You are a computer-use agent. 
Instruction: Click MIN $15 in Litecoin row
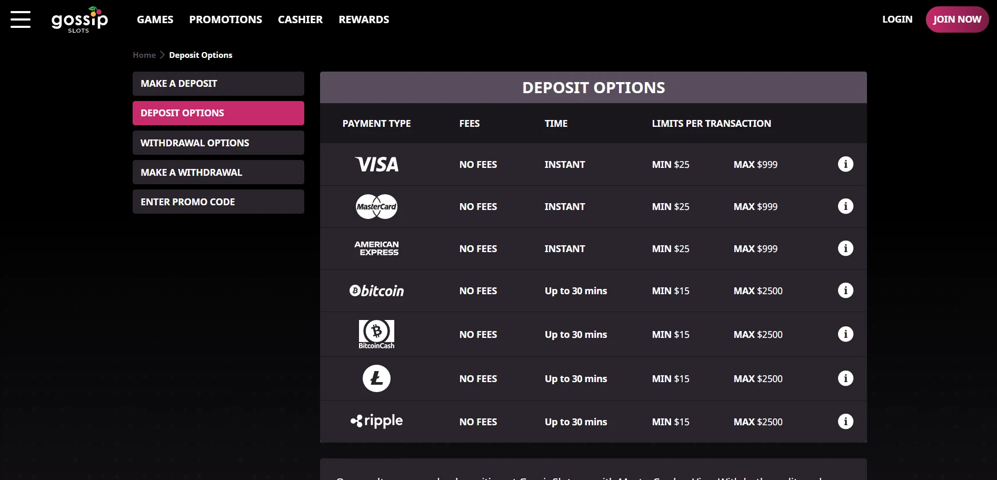tap(670, 378)
